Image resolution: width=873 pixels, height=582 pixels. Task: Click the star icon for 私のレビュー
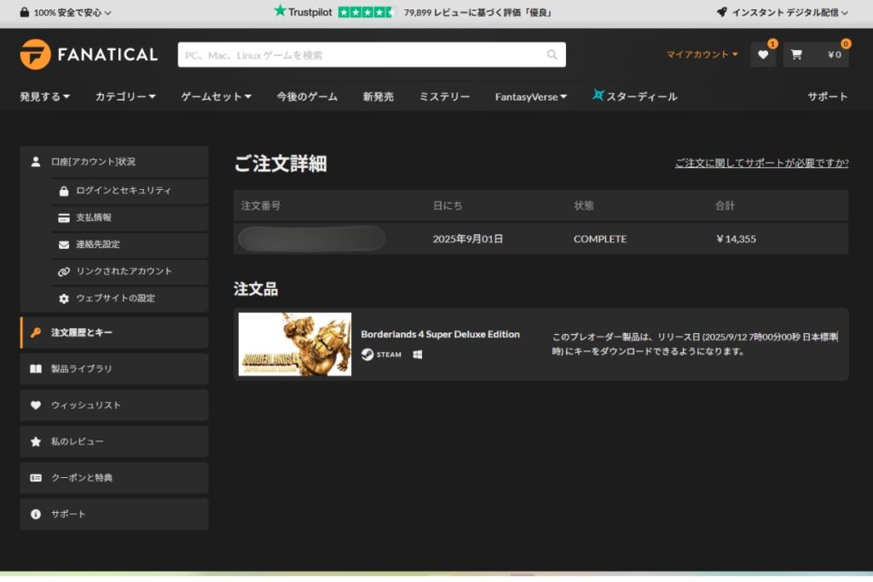pyautogui.click(x=36, y=441)
